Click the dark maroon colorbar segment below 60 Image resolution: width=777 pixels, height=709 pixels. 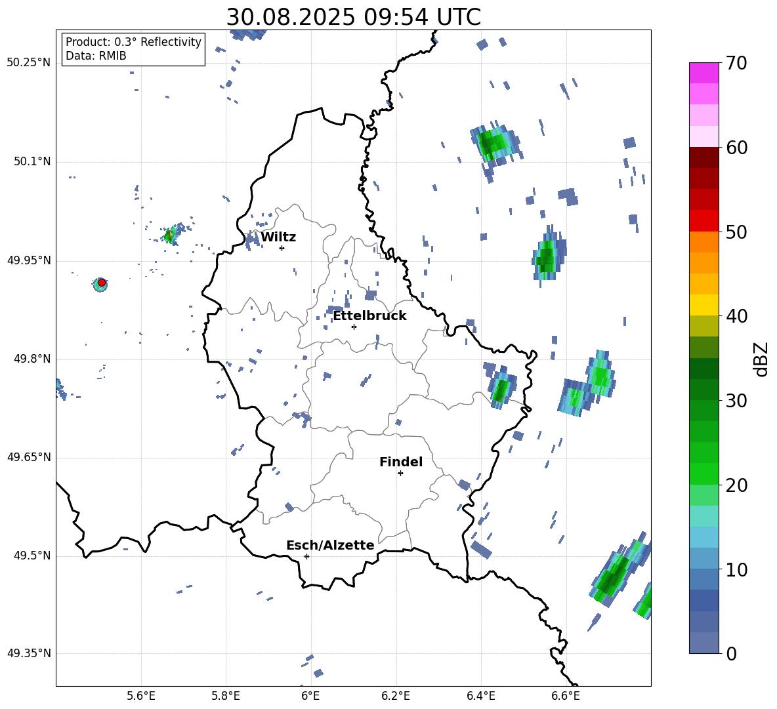tap(703, 157)
